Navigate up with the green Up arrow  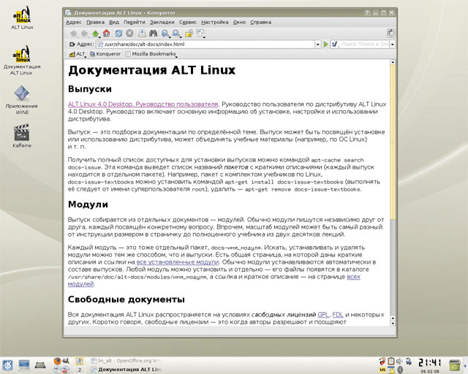coord(95,34)
